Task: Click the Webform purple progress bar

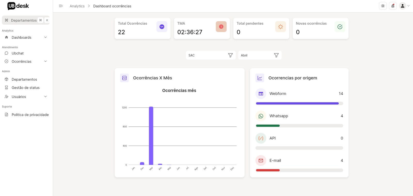Action: (x=297, y=103)
